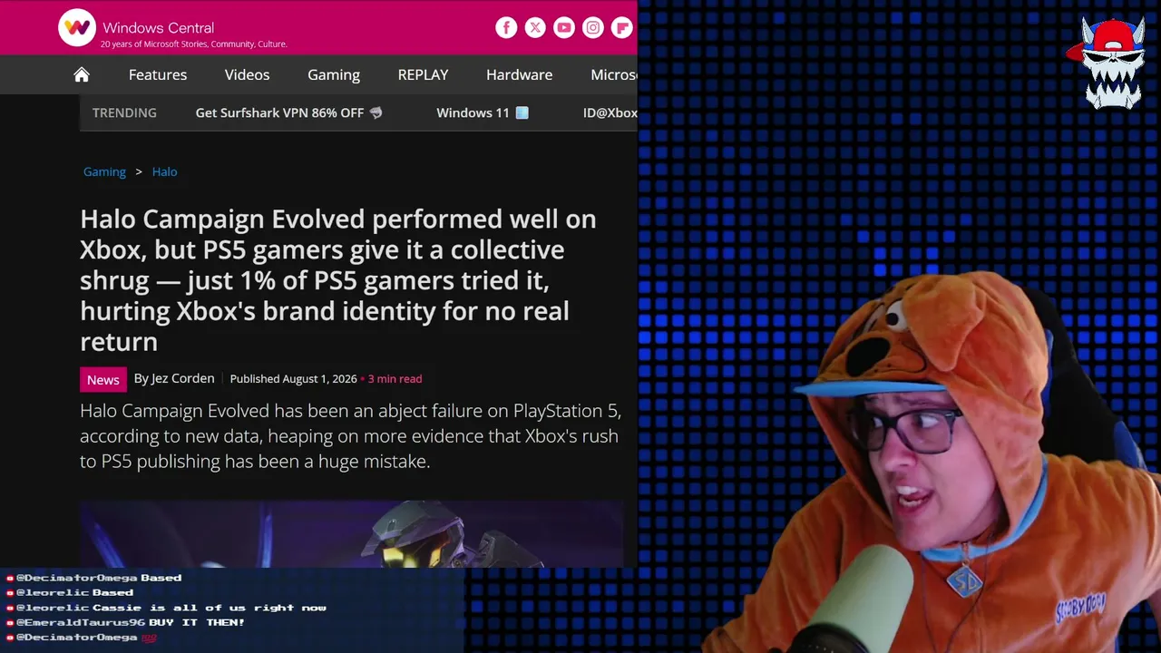Open the Windows 11 trending link

coord(483,112)
